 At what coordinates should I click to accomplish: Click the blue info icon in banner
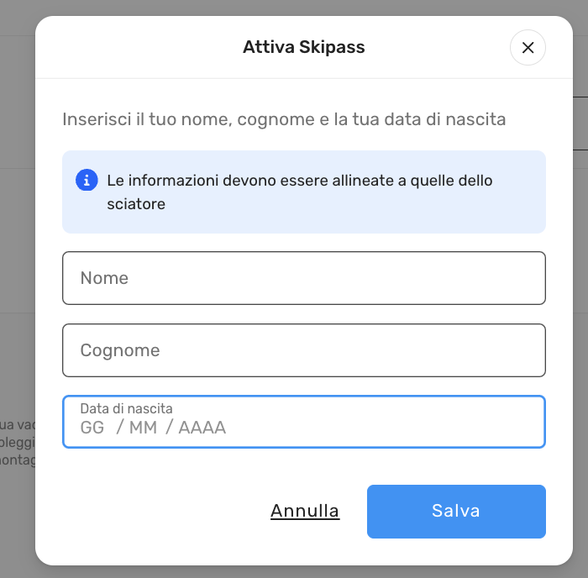[85, 180]
